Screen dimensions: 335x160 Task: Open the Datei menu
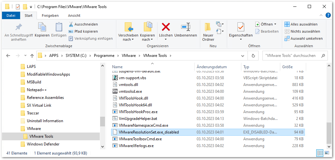tap(11, 16)
